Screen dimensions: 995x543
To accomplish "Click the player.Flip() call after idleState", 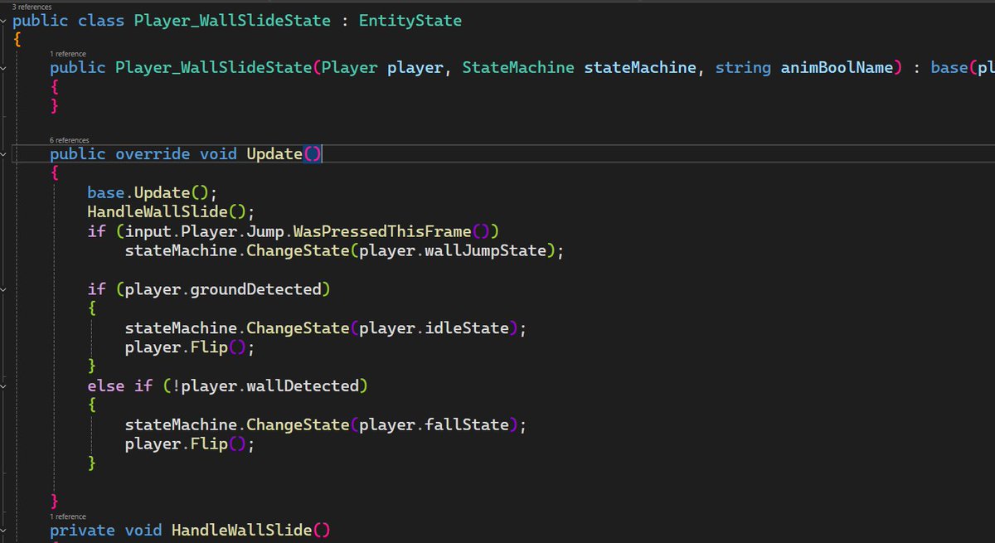I will [x=190, y=347].
